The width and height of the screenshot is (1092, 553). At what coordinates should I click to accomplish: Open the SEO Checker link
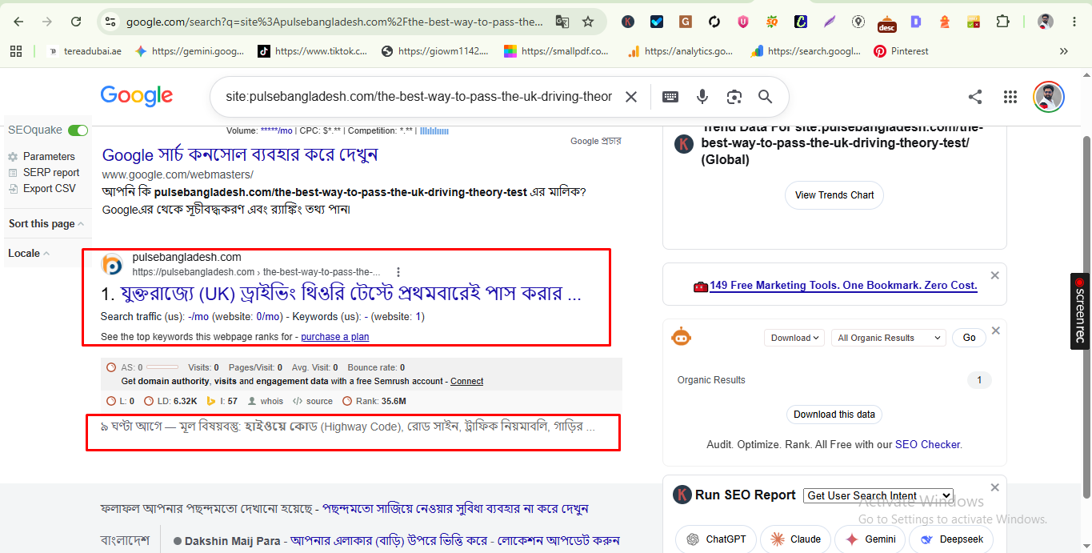click(x=927, y=444)
